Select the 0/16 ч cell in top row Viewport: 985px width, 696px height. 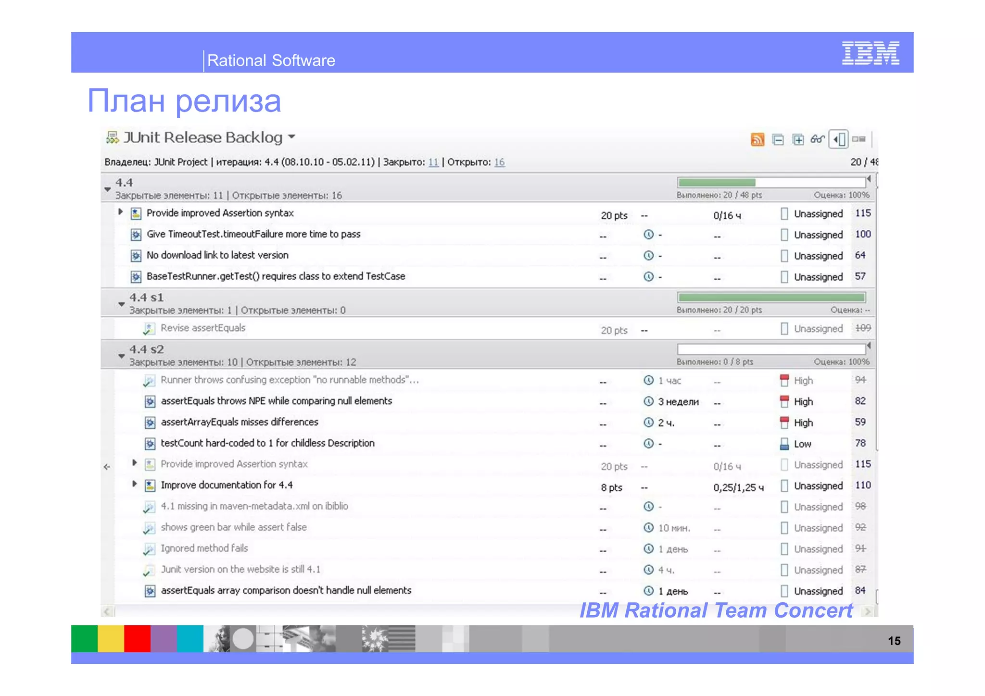point(727,216)
